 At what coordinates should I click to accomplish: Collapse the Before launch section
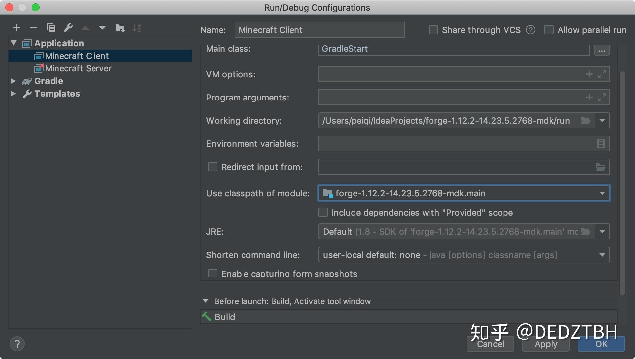point(205,301)
